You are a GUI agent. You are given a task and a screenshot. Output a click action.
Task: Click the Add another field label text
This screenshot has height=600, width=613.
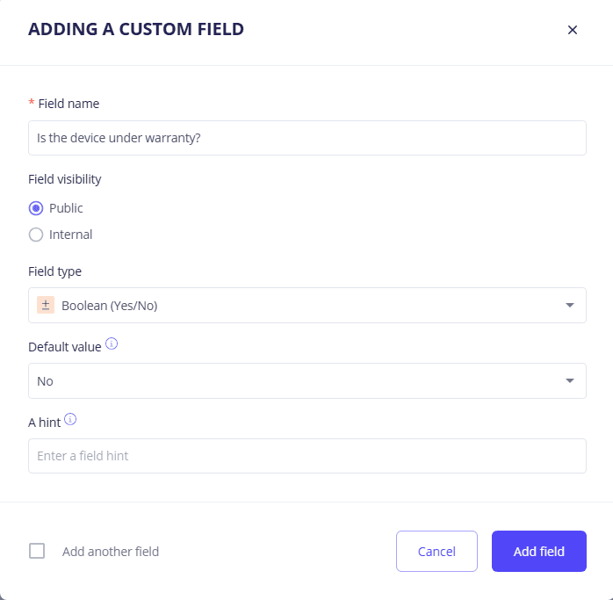(x=111, y=552)
